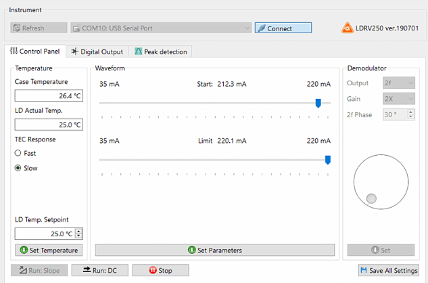Click the LD Temp. Setpoint value field
Image resolution: width=428 pixels, height=283 pixels.
pyautogui.click(x=45, y=234)
